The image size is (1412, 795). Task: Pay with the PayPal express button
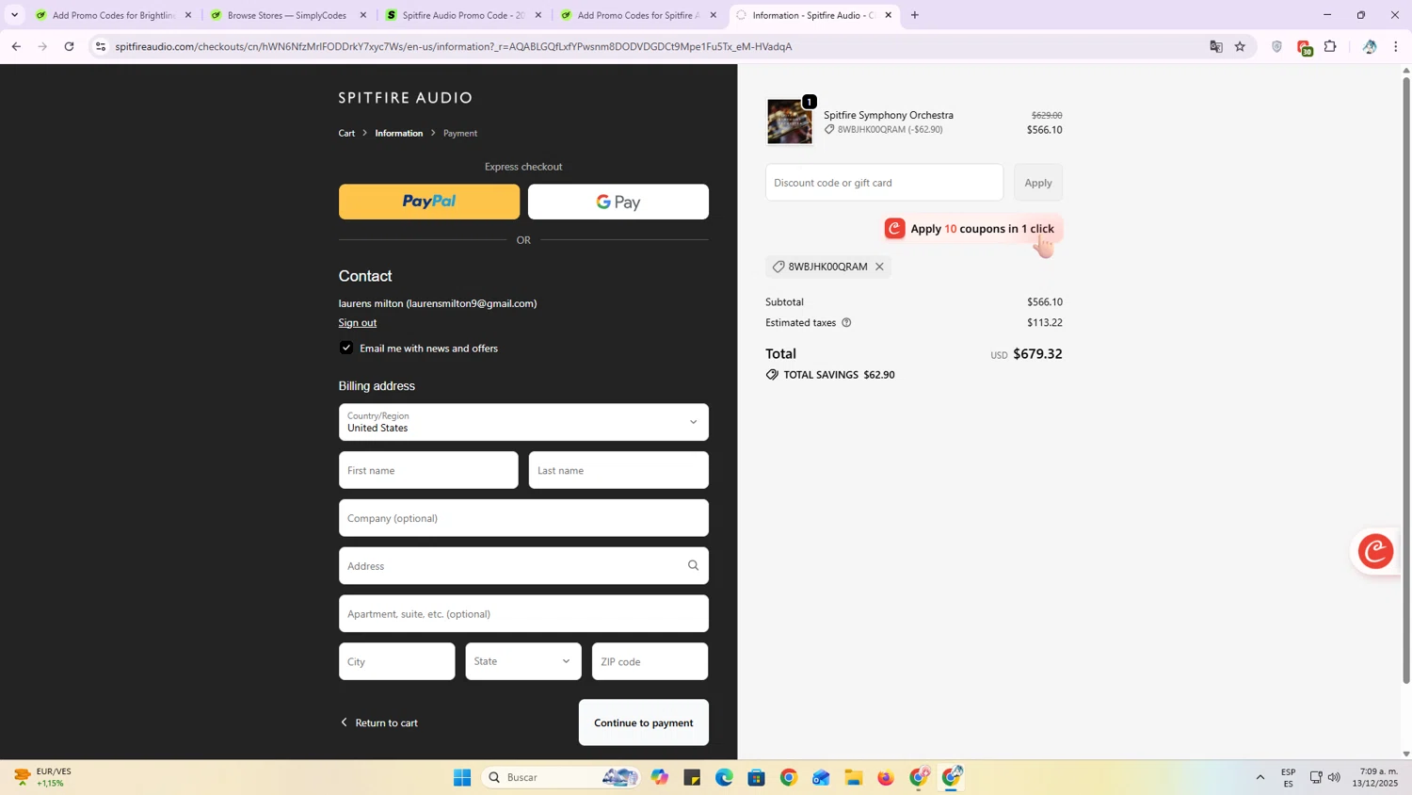pos(429,202)
